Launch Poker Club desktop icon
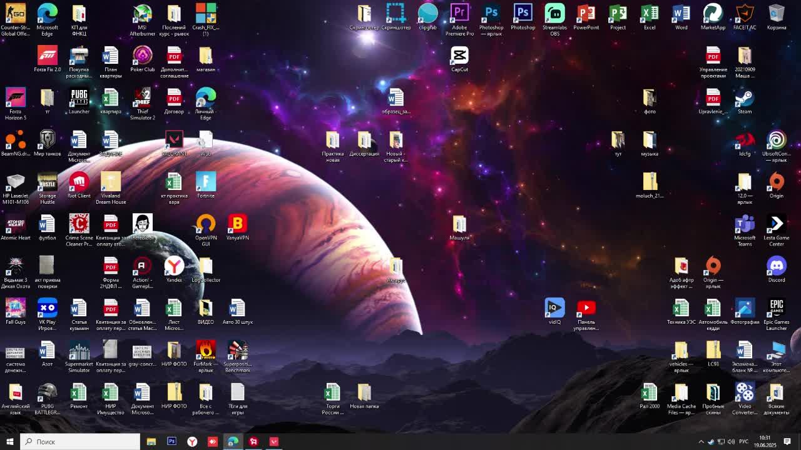The height and width of the screenshot is (450, 801). pos(142,59)
